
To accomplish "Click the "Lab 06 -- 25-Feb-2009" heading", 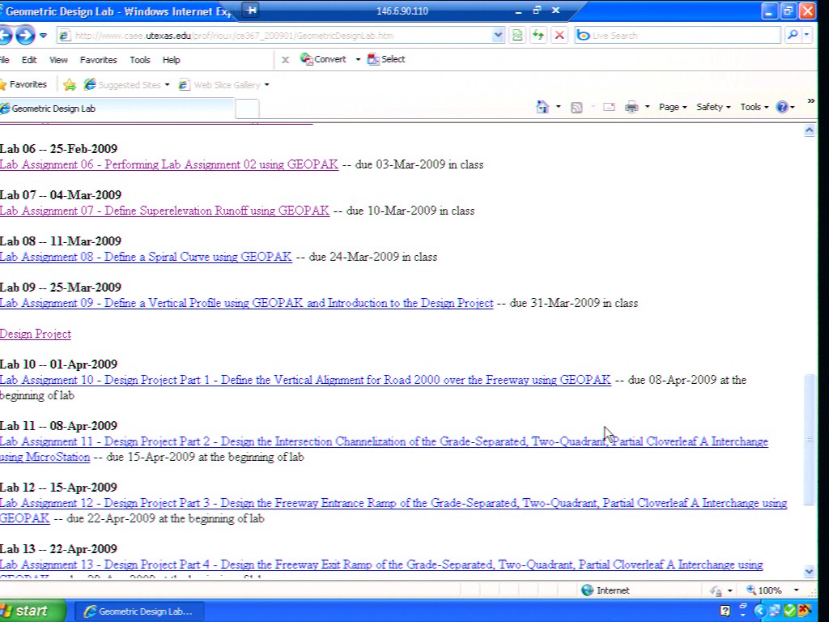I will 58,149.
